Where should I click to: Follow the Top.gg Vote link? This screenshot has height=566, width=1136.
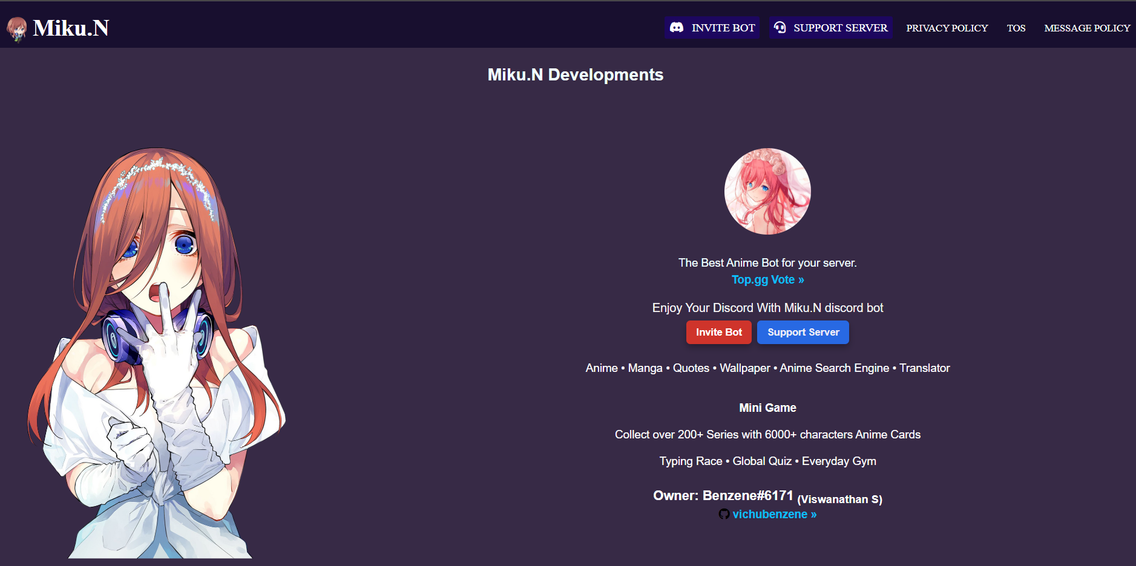(x=767, y=280)
